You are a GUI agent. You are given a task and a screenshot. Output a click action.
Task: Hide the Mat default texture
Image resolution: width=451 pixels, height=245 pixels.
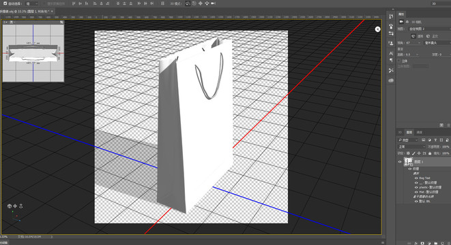pyautogui.click(x=416, y=192)
